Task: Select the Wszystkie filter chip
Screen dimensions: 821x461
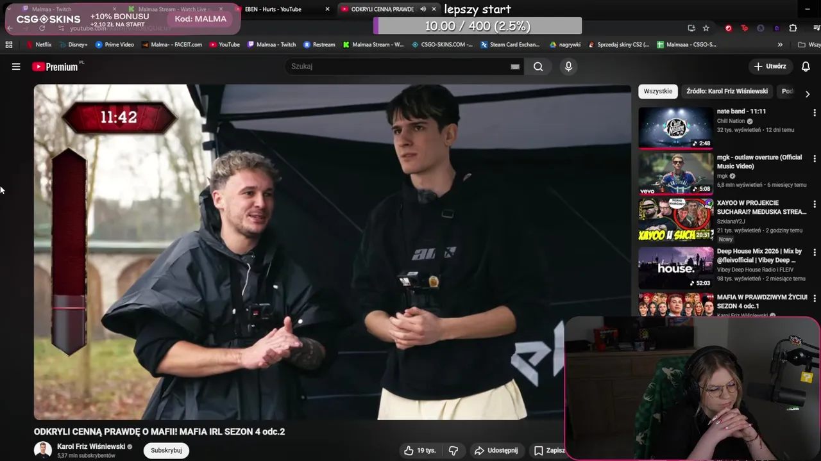Action: coord(658,91)
